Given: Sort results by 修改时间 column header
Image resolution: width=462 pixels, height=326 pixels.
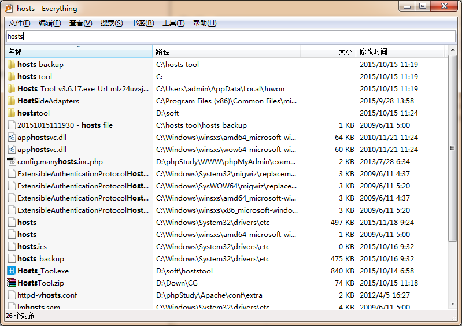Looking at the screenshot, I should [401, 51].
